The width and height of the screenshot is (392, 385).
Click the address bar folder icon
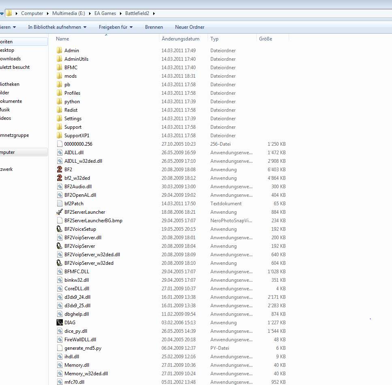pyautogui.click(x=9, y=13)
